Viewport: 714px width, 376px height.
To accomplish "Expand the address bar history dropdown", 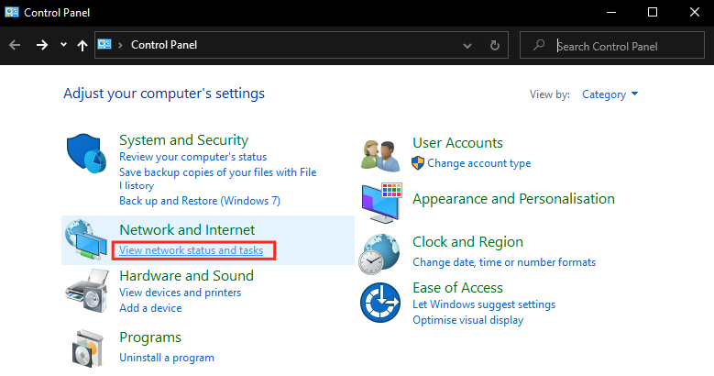I will [467, 46].
